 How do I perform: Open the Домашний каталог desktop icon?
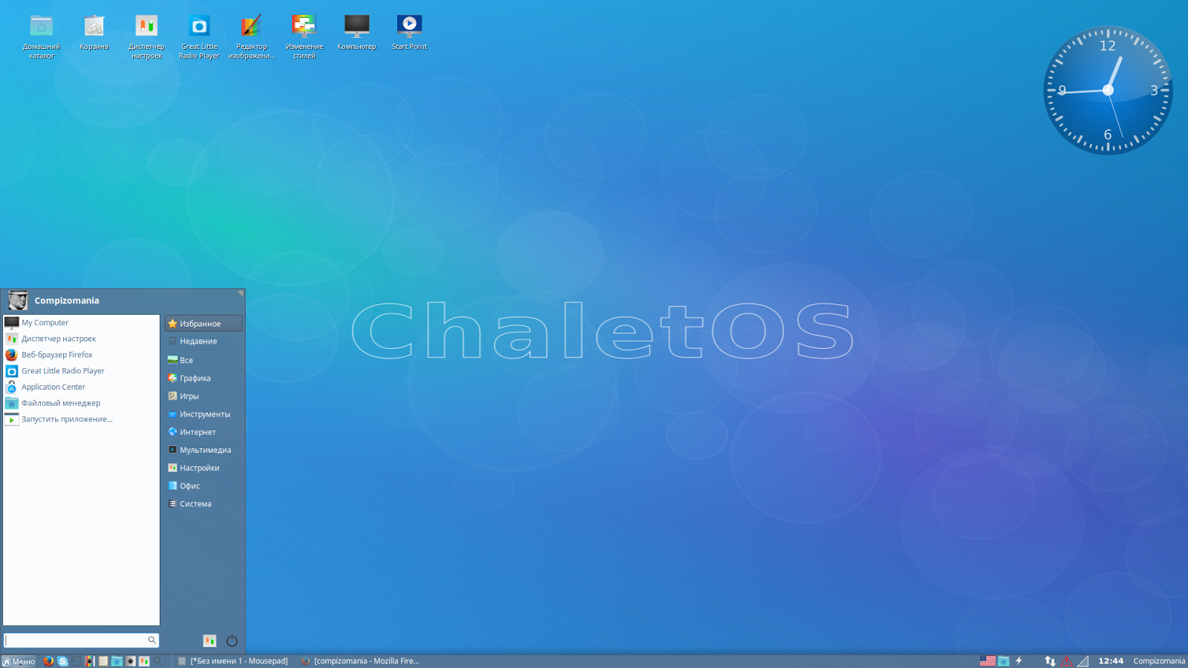[42, 37]
